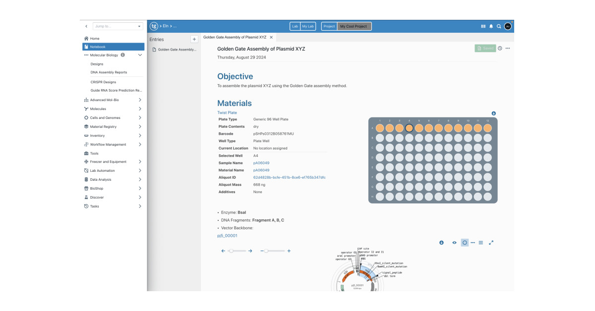Open the pA06049 sample link

coord(261,162)
